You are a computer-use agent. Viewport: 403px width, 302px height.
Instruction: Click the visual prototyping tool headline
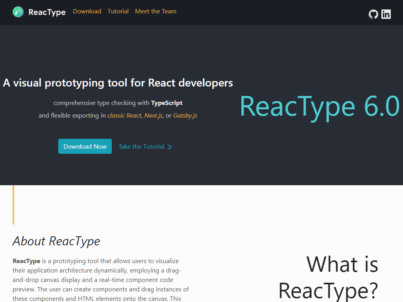click(118, 83)
